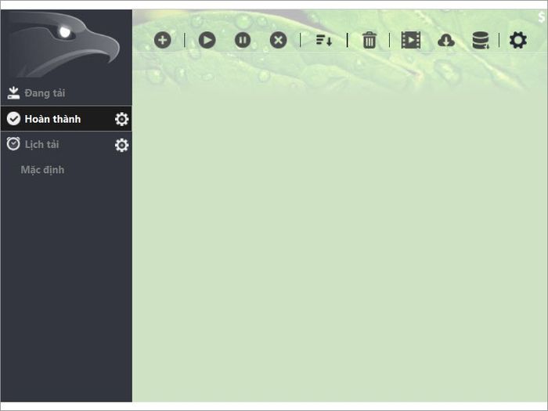The height and width of the screenshot is (411, 548).
Task: Open the sort order list icon
Action: [x=324, y=40]
